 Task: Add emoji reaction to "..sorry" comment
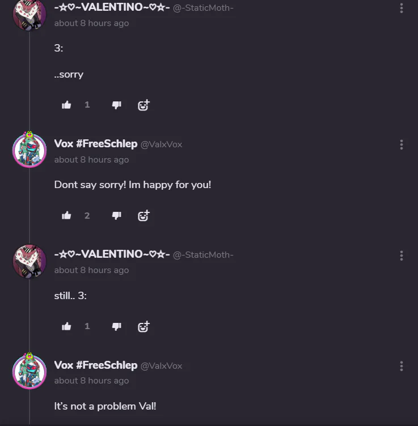tap(143, 105)
